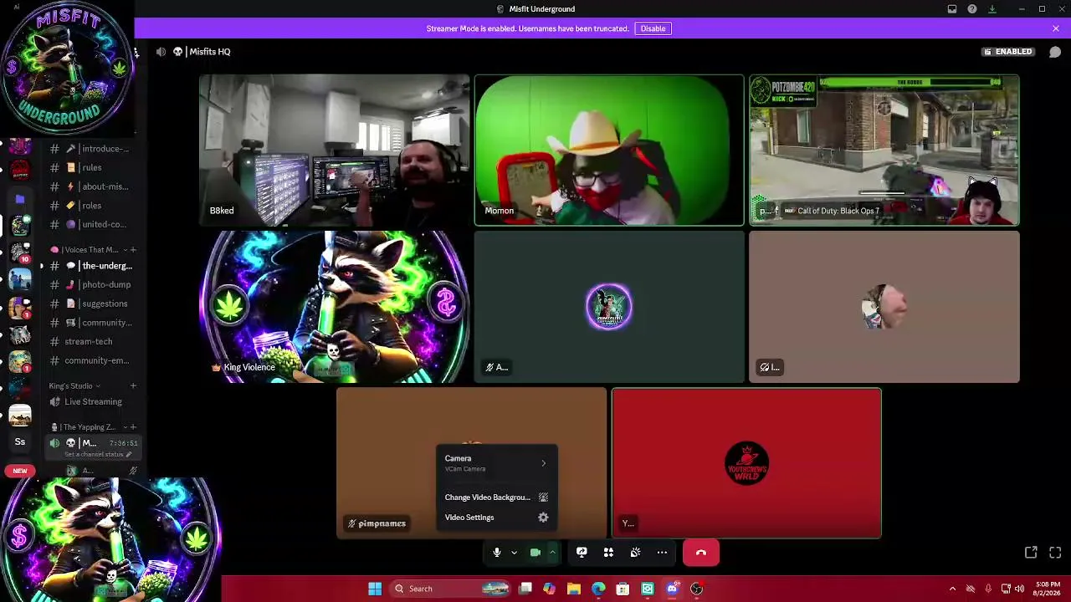The image size is (1071, 602).
Task: Disable Streamer Mode from the banner
Action: [x=653, y=28]
